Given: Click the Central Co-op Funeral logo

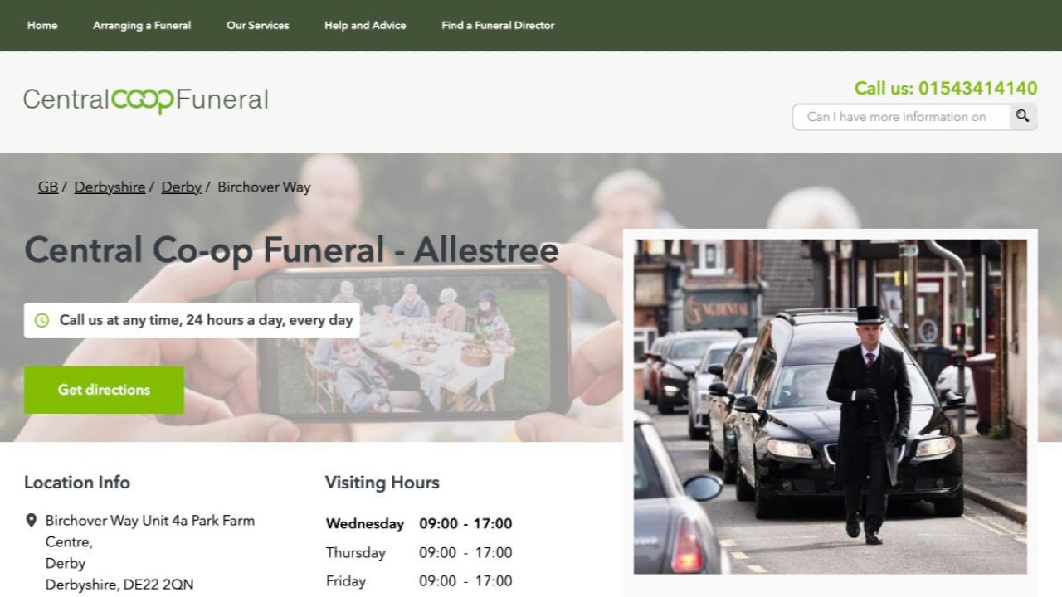Looking at the screenshot, I should [146, 100].
